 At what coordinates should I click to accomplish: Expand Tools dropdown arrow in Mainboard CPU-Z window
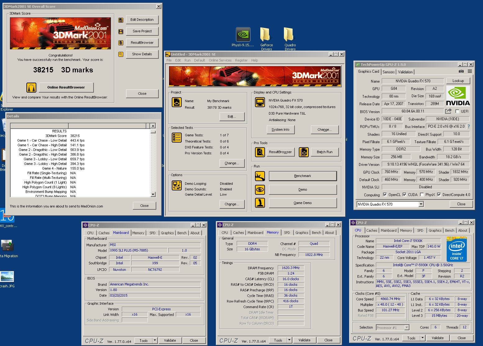(155, 340)
